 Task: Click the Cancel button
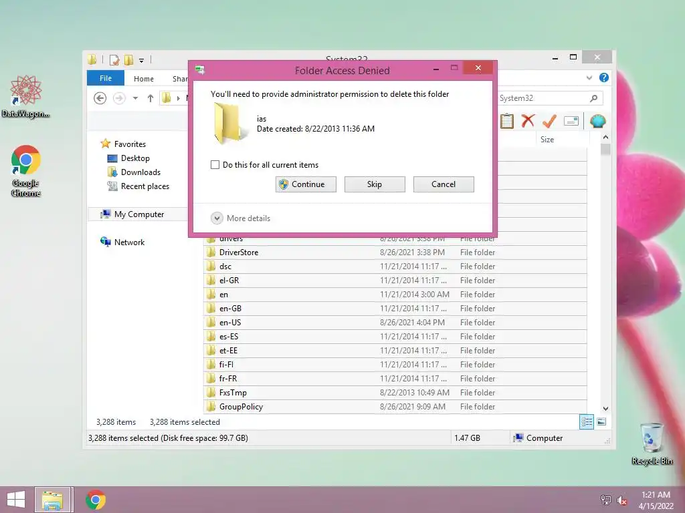point(444,184)
